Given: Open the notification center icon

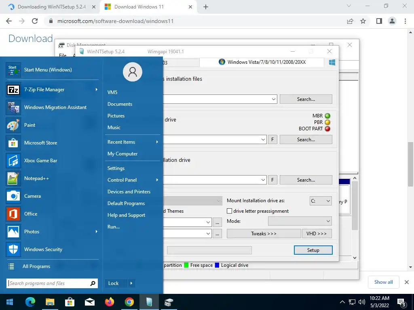Looking at the screenshot, I should click(x=401, y=302).
